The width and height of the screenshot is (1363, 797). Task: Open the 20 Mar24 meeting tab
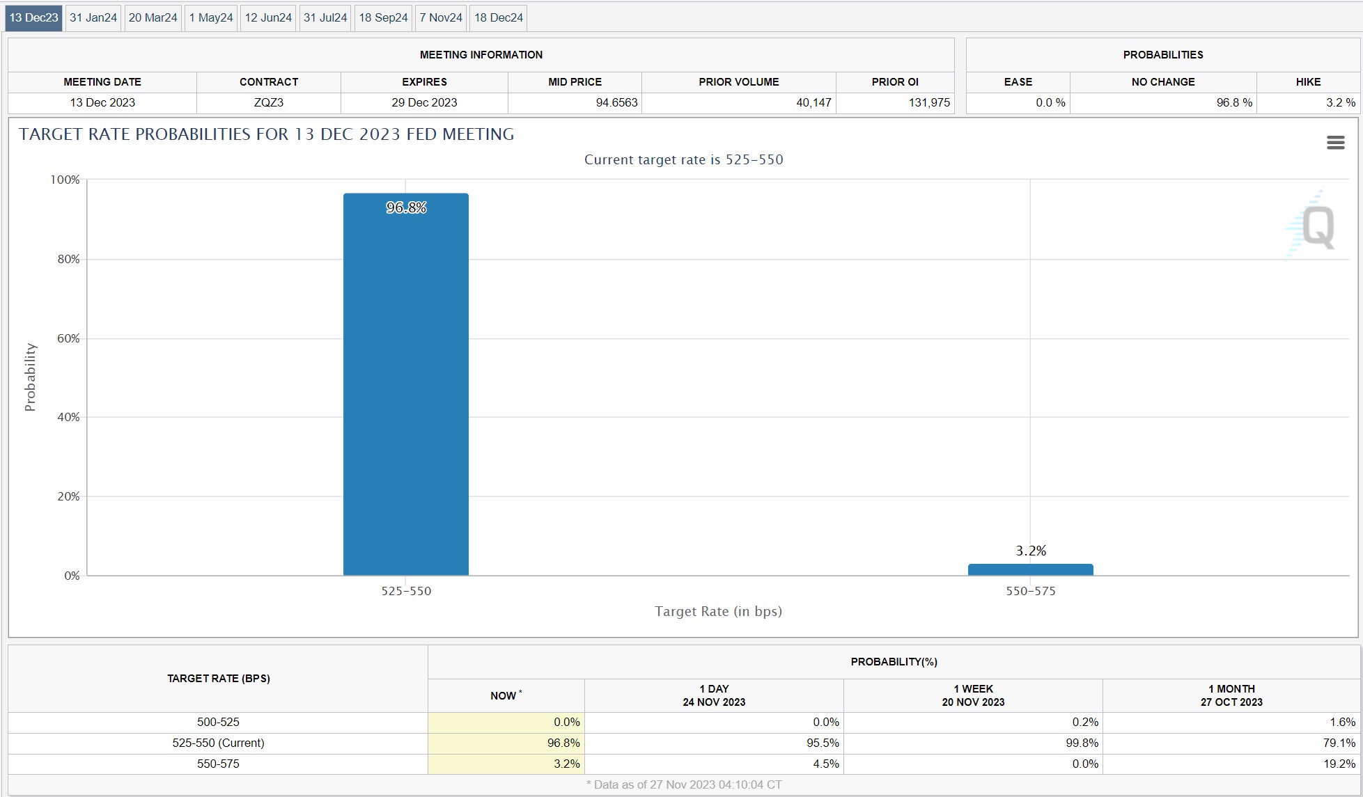click(x=153, y=17)
